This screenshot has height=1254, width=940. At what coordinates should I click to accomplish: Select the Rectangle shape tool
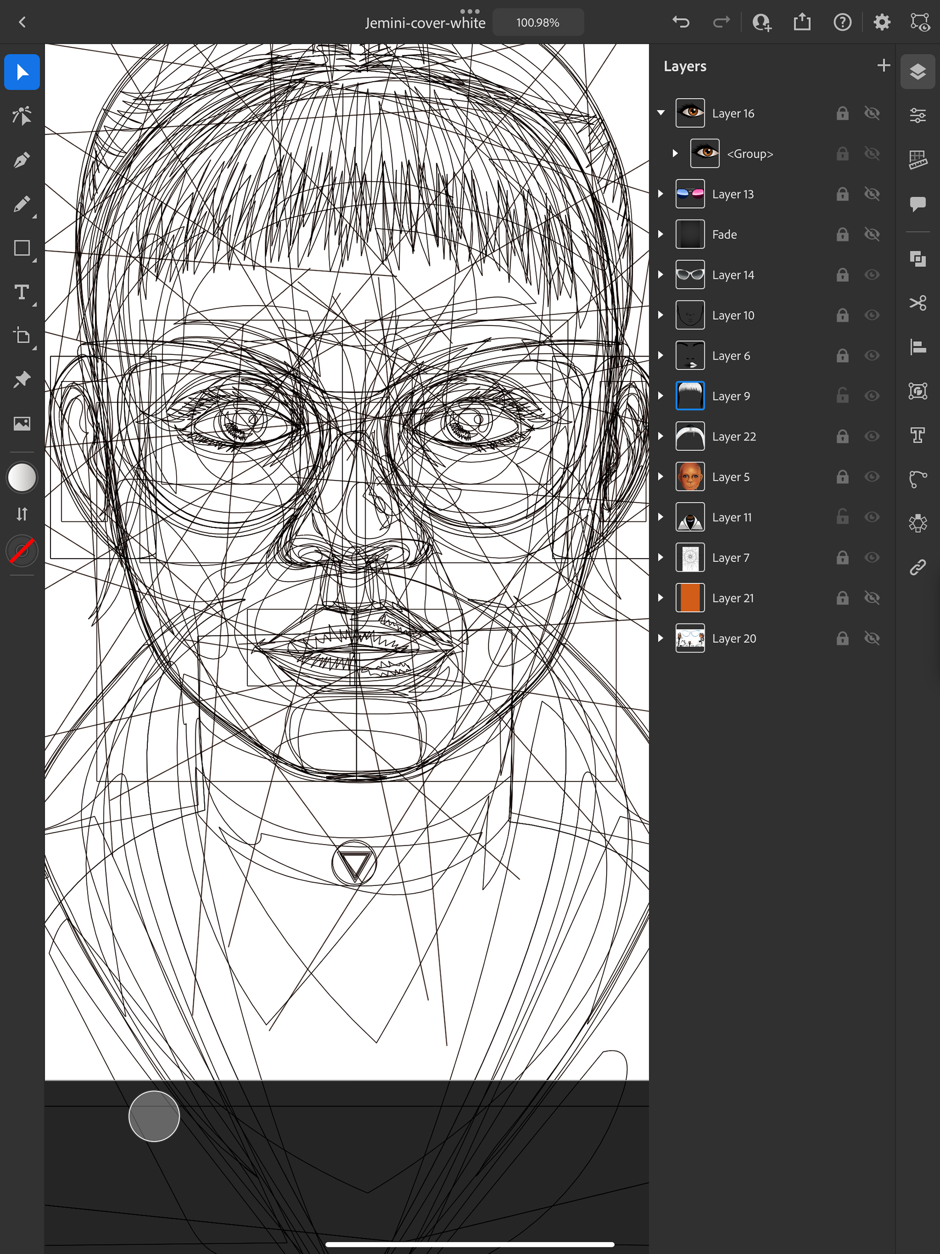pyautogui.click(x=22, y=248)
